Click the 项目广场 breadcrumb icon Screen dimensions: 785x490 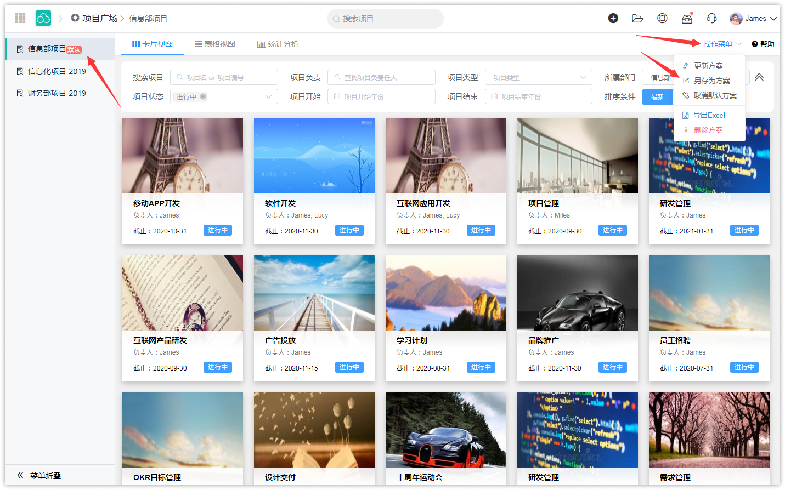point(75,18)
